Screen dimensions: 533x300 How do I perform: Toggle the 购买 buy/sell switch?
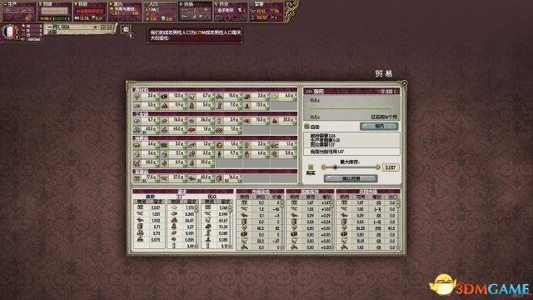(311, 167)
